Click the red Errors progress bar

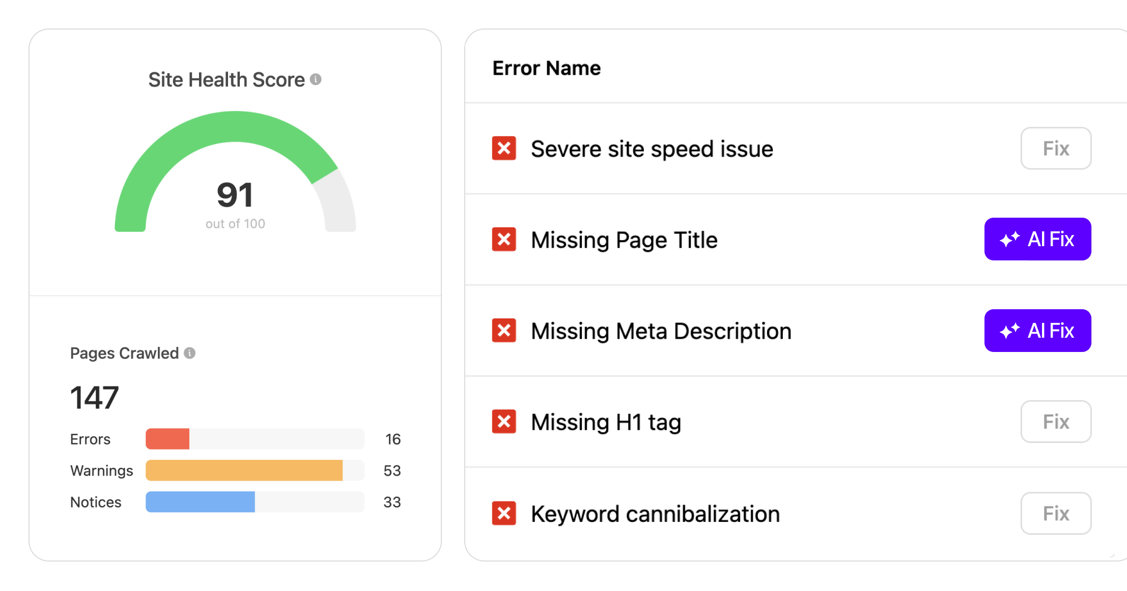click(168, 439)
